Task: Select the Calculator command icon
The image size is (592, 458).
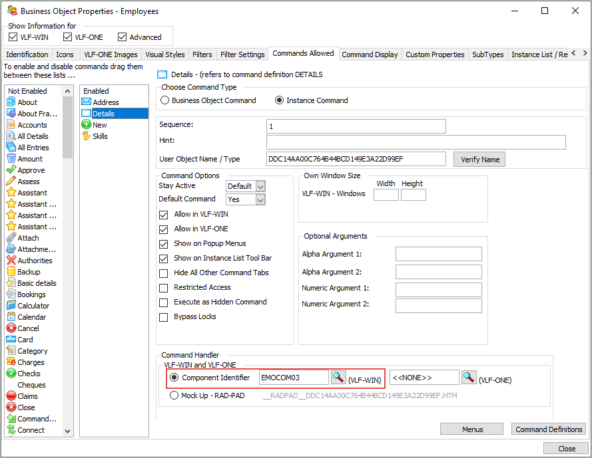Action: pos(11,306)
